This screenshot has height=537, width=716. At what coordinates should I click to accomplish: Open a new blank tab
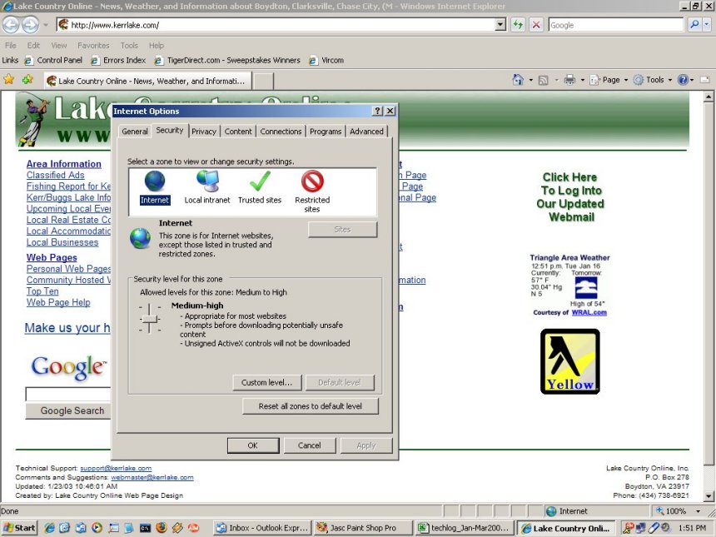point(263,82)
